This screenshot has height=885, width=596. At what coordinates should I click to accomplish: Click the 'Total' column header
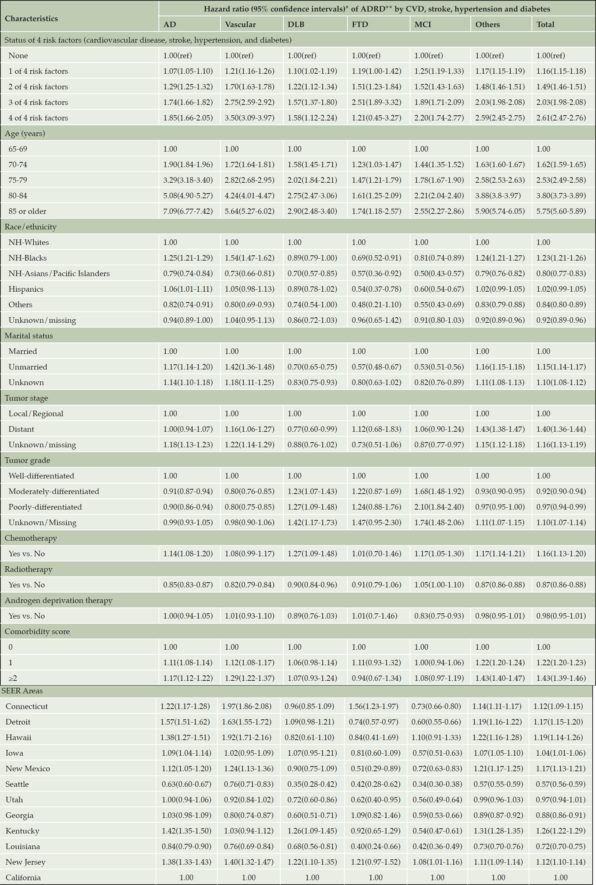pyautogui.click(x=546, y=24)
